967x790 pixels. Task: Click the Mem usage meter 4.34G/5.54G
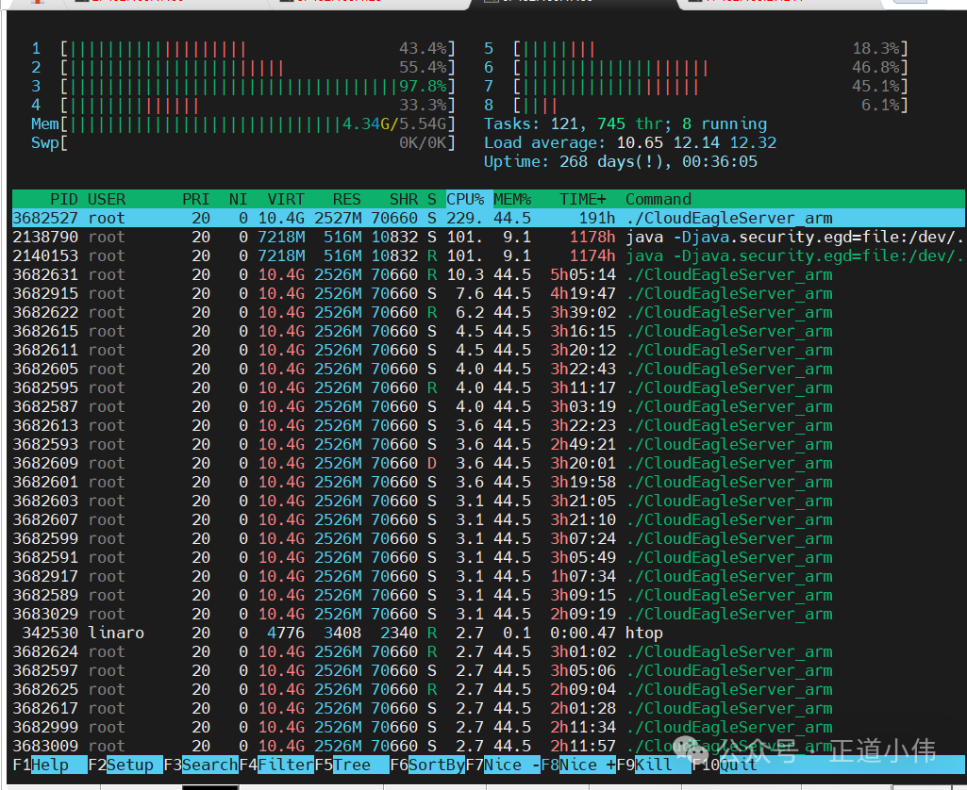pyautogui.click(x=243, y=123)
